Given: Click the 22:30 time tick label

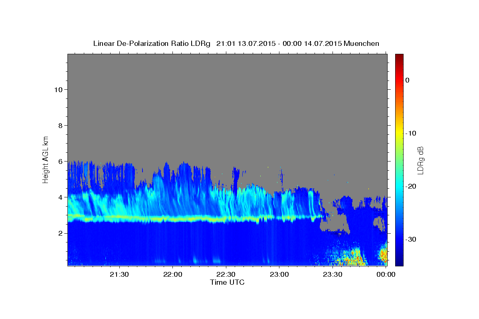Looking at the screenshot, I should [226, 274].
